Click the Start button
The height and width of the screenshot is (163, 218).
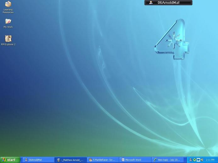[10, 160]
